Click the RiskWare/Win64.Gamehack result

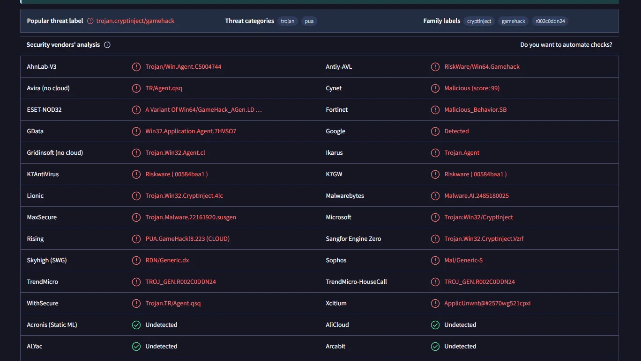(482, 67)
